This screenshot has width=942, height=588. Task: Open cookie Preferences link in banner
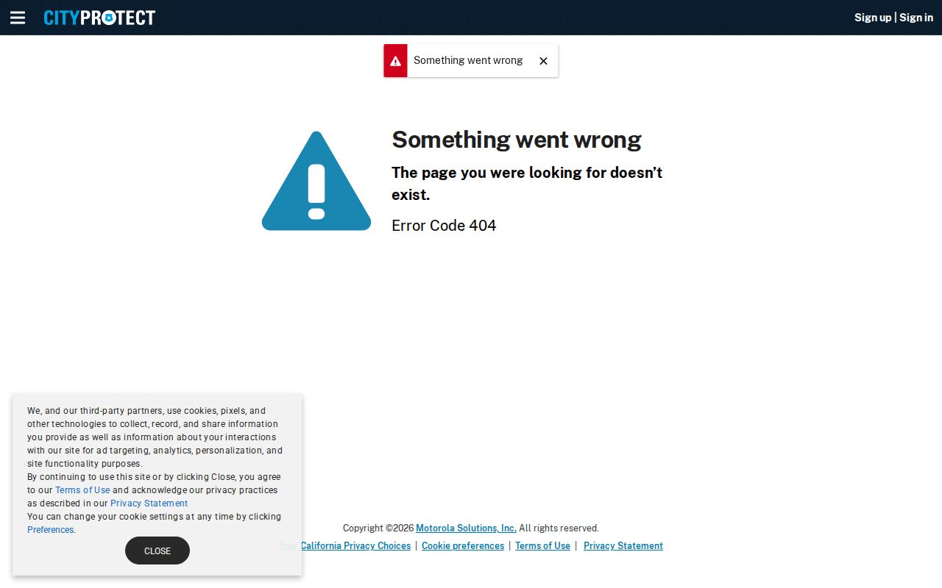coord(50,530)
